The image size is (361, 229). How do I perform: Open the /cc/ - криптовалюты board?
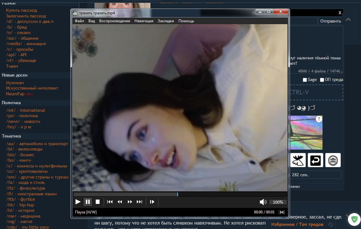click(27, 172)
